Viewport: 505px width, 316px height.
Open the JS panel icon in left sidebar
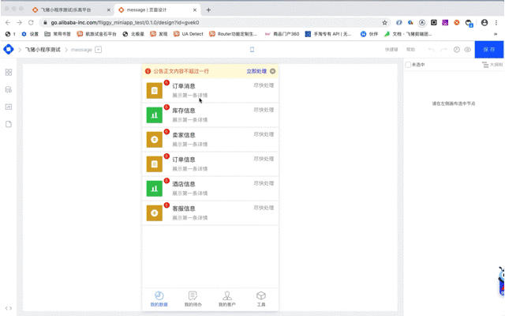9,107
